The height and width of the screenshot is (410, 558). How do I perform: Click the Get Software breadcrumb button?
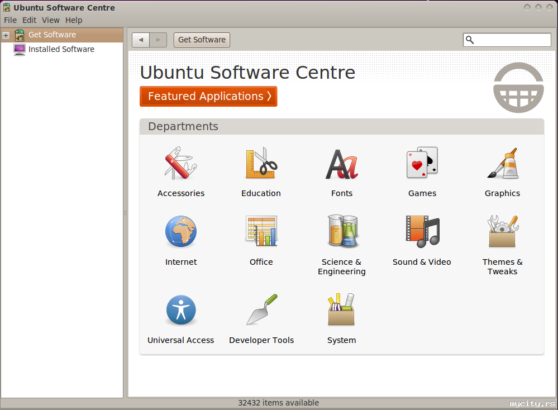click(202, 40)
